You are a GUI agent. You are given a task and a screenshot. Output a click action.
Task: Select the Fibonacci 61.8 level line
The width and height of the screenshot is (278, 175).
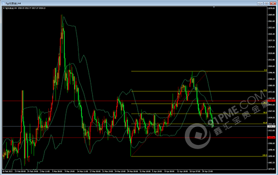(x=199, y=124)
